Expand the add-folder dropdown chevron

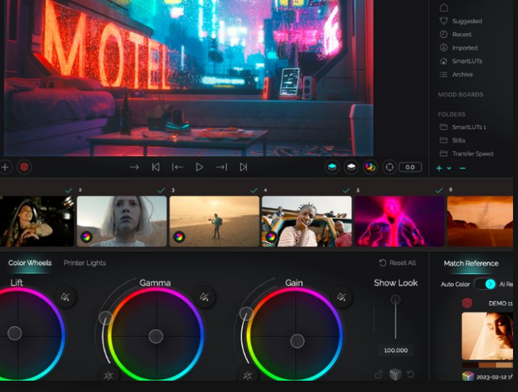point(449,169)
